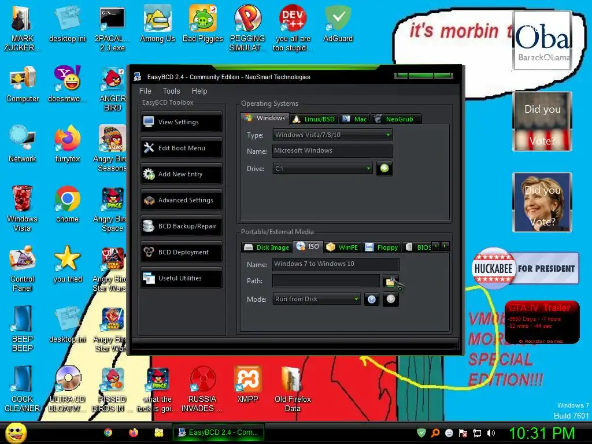Expand the Mode dropdown Run from Disk
Image resolution: width=592 pixels, height=444 pixels.
(316, 299)
